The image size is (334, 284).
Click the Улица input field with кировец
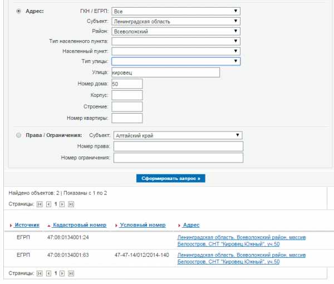coord(165,72)
